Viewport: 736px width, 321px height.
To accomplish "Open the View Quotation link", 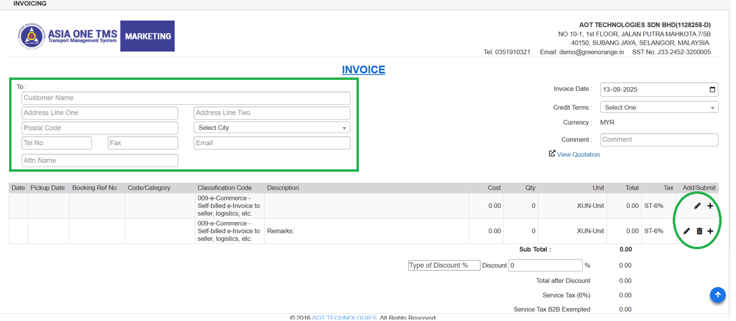I will point(578,155).
